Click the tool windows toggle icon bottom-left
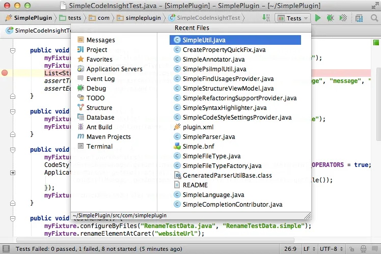Image resolution: width=381 pixels, height=254 pixels. click(6, 249)
